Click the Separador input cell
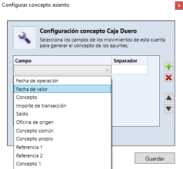The height and width of the screenshot is (169, 183). 129,70
